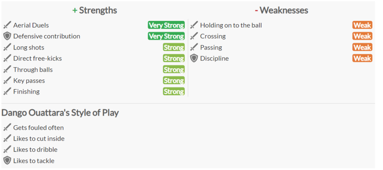Viewport: 383px width, 170px height.
Task: Select the Strong badge for Through balls
Action: (174, 69)
